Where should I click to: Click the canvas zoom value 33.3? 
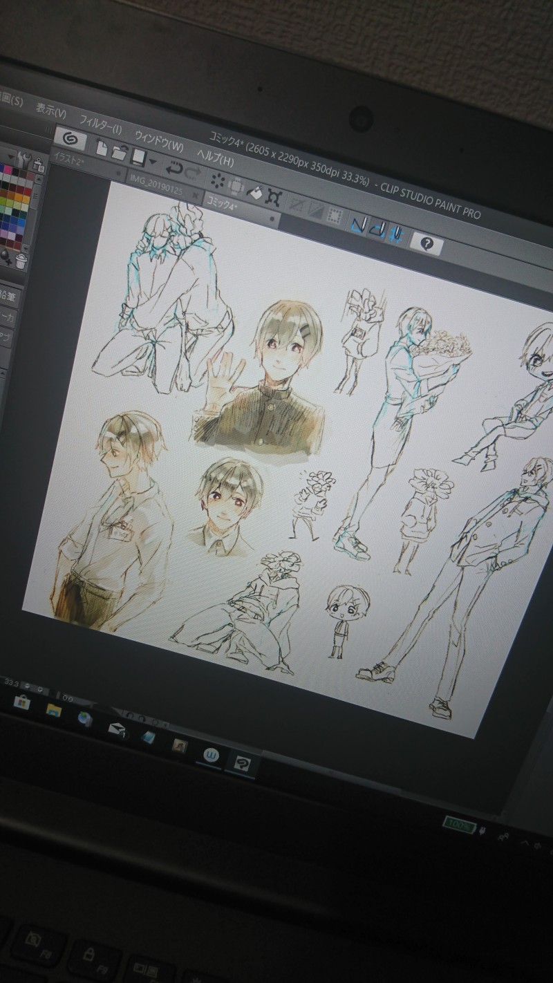tap(11, 682)
